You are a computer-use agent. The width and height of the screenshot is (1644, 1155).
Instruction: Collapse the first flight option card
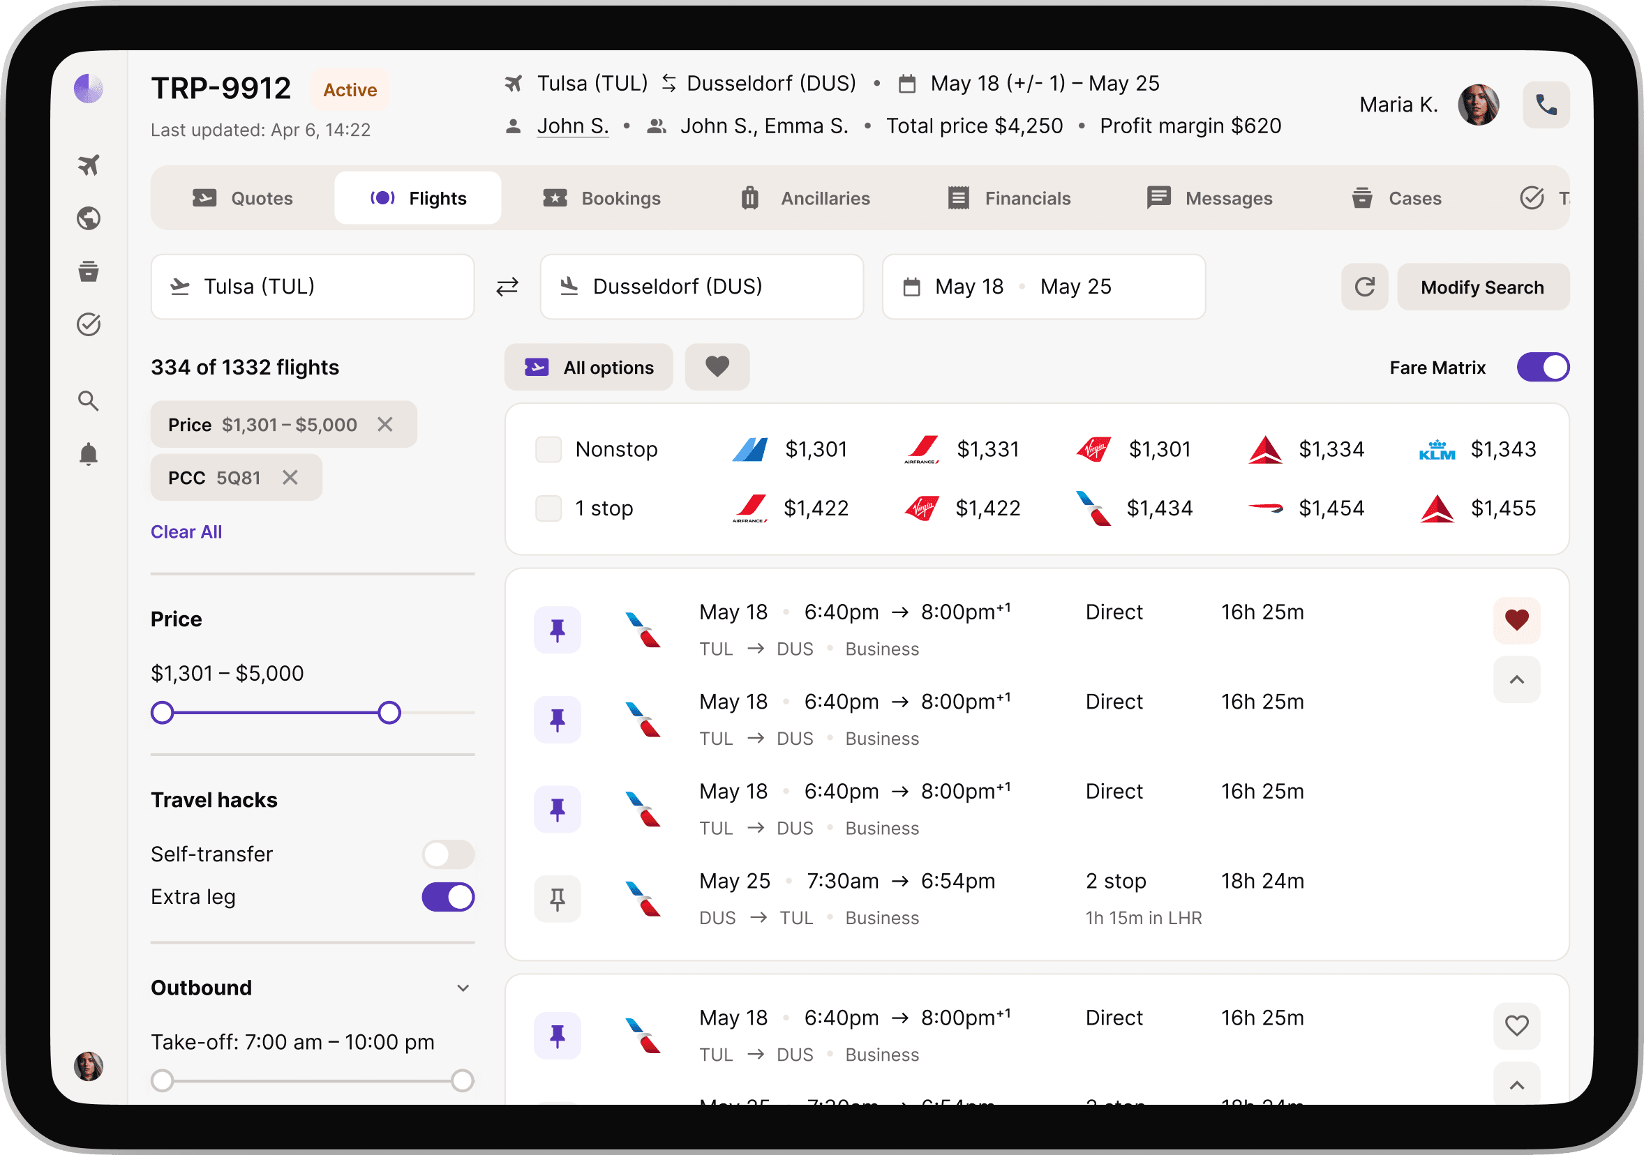[x=1516, y=679]
